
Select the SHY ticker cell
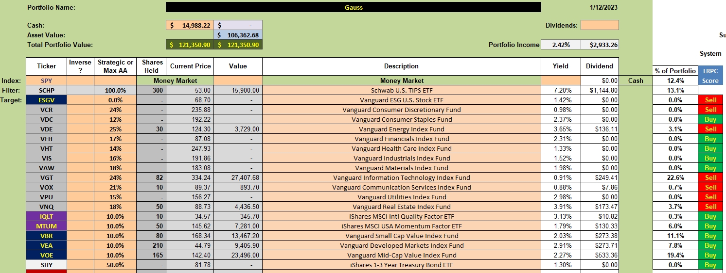point(47,265)
